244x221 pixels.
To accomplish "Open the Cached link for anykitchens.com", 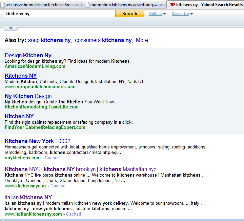I will 52,158.
